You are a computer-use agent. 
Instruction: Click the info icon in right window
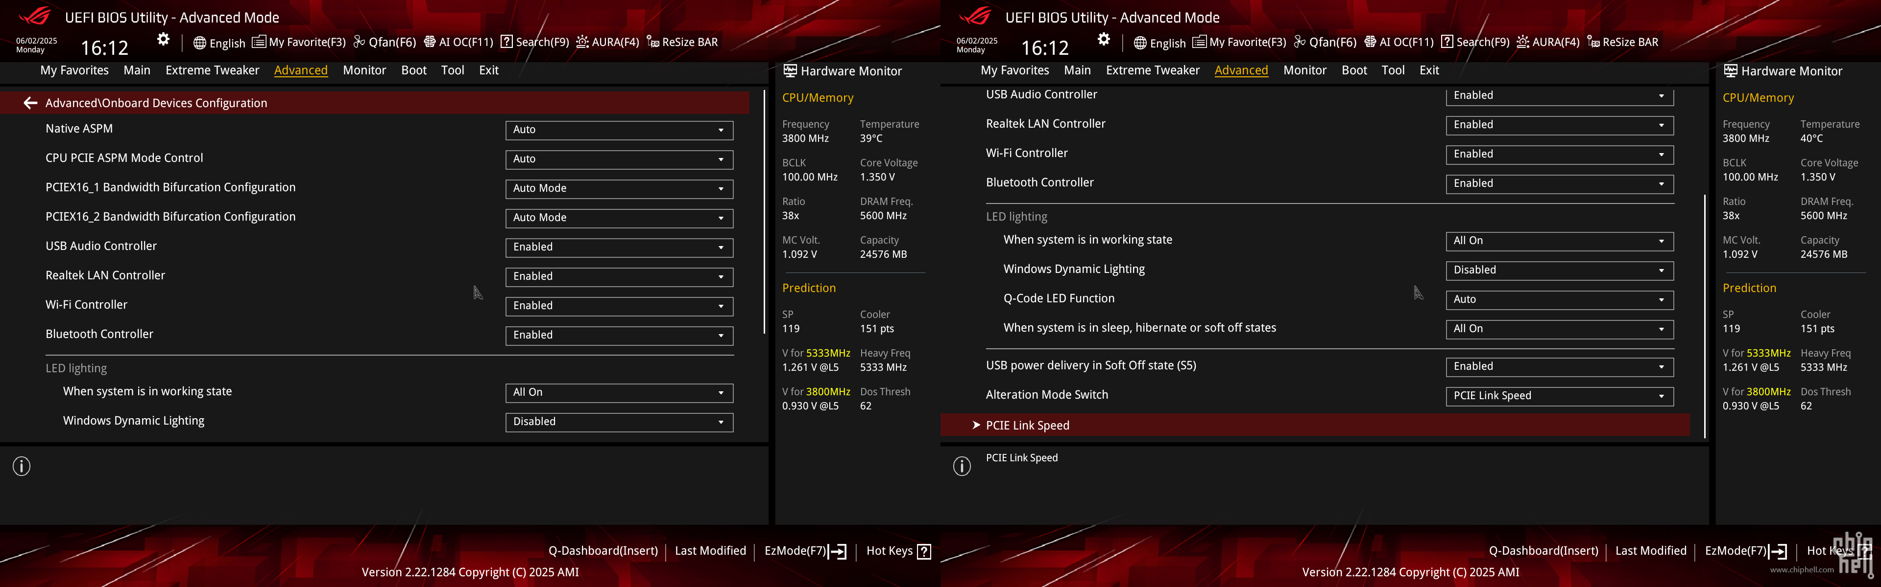point(963,466)
